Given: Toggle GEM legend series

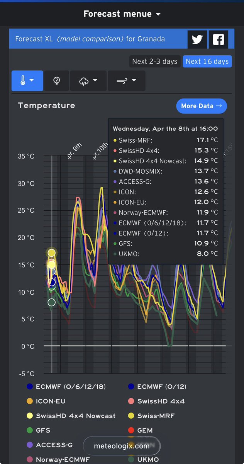Looking at the screenshot, I should 140,430.
